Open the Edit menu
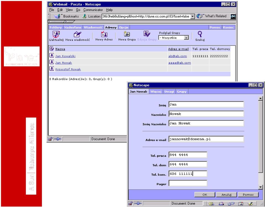This screenshot has height=207, width=265. [x=60, y=10]
